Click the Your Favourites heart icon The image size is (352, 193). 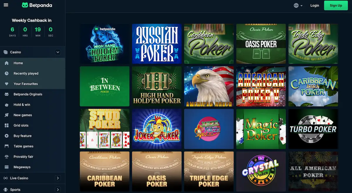7,84
